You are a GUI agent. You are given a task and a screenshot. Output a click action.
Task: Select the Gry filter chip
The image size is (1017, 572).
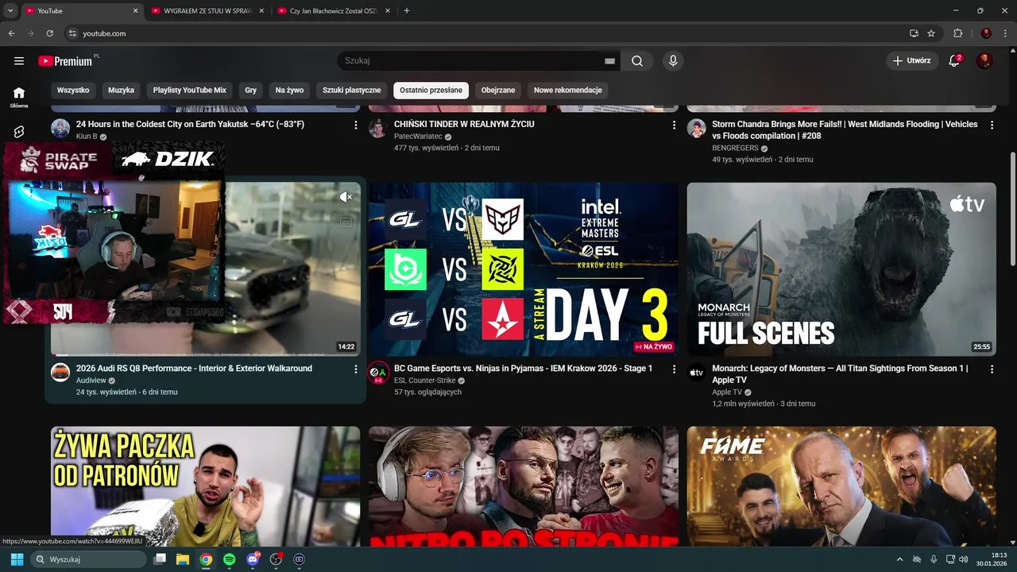(x=251, y=91)
